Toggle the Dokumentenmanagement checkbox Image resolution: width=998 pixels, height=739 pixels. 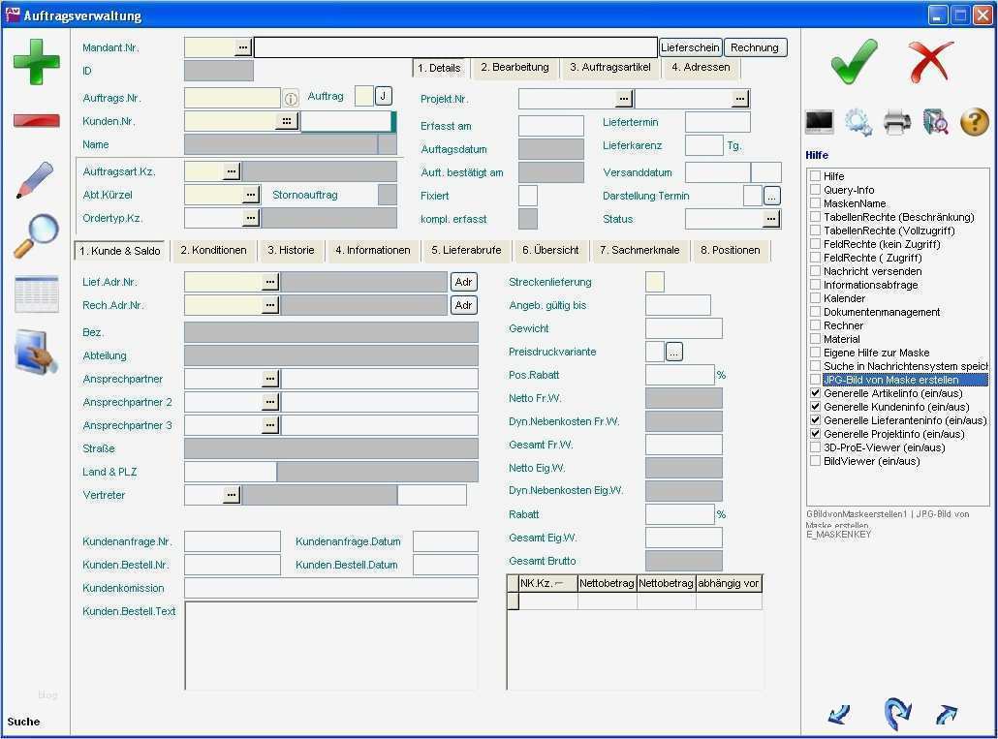(816, 312)
